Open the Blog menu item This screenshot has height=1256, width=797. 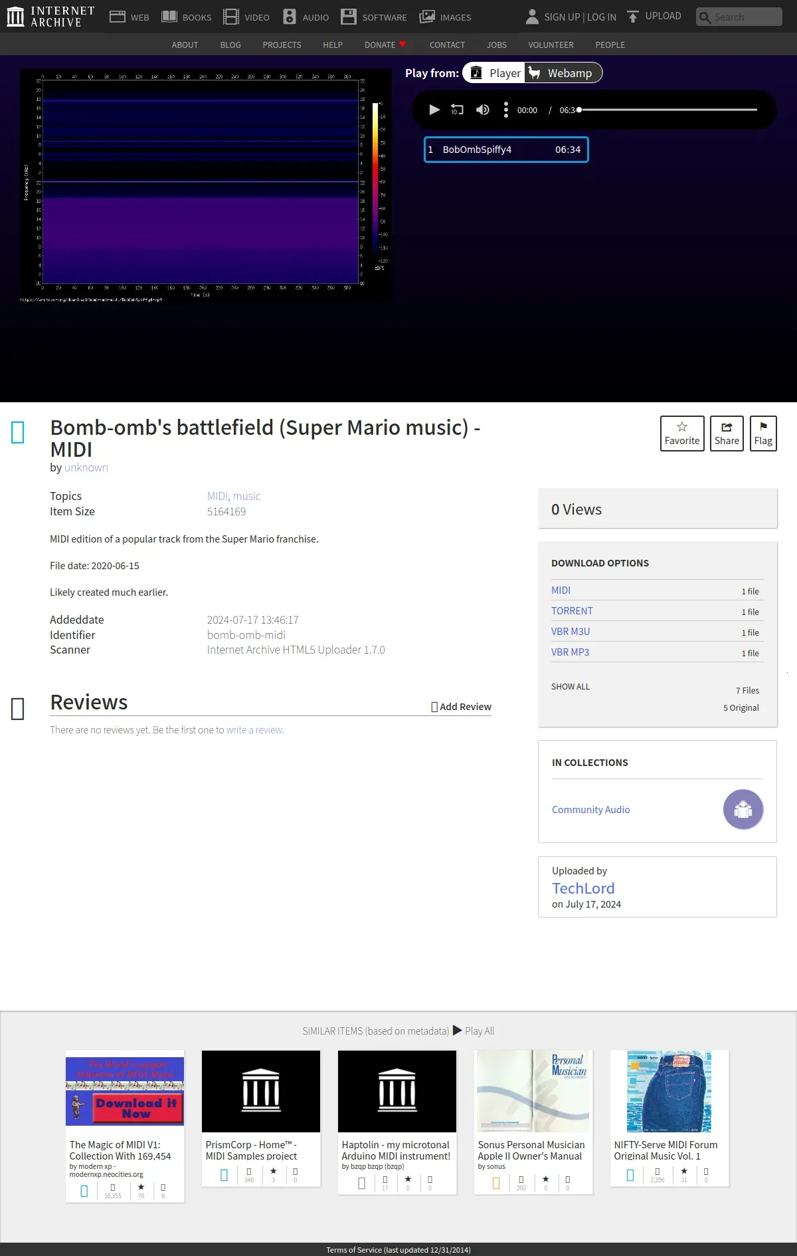(230, 45)
